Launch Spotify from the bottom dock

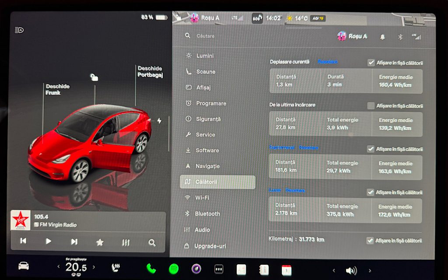[174, 269]
